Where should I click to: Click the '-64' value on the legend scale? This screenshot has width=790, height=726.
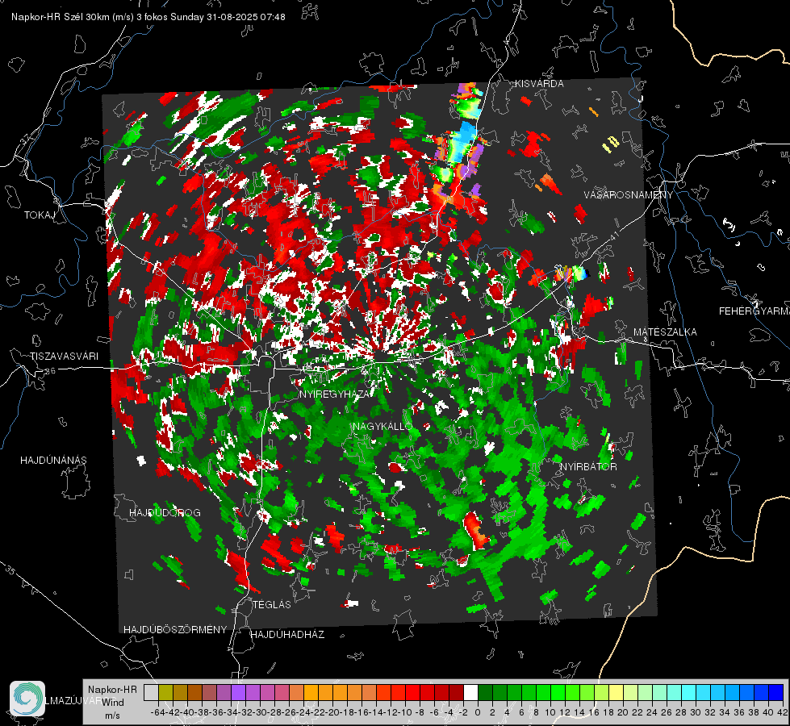[x=158, y=712]
